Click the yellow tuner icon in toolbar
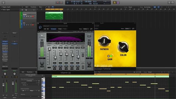Viewport: 176px width, 99px height. (x=115, y=2)
